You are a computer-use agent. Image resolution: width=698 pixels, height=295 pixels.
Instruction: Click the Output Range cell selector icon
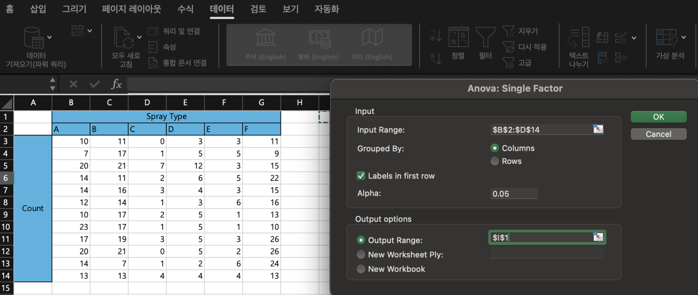(598, 237)
